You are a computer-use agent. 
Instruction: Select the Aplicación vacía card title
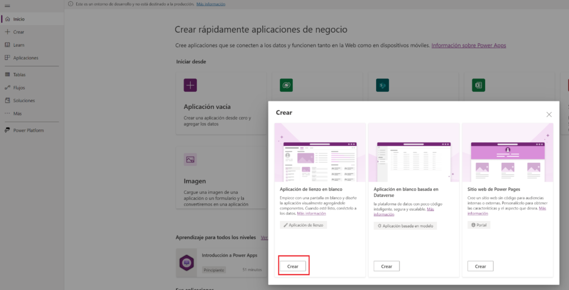(207, 107)
